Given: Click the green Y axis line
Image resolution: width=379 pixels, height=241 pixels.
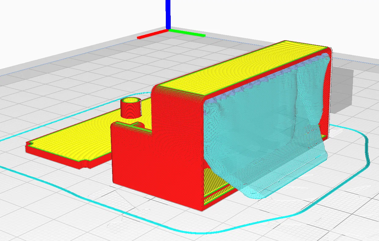Looking at the screenshot, I should point(187,33).
